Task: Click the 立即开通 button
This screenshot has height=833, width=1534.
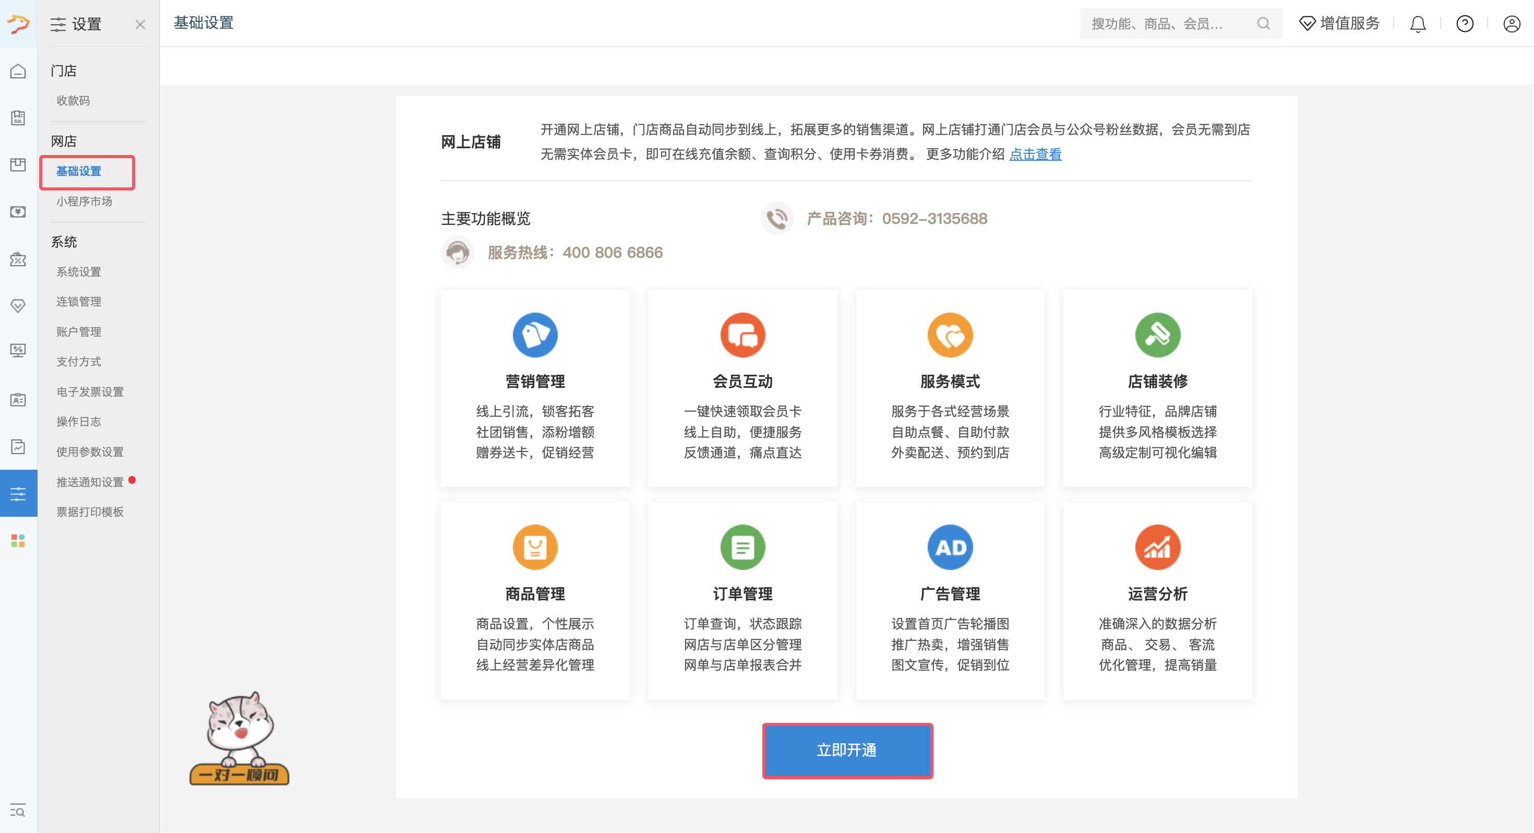Action: 847,750
